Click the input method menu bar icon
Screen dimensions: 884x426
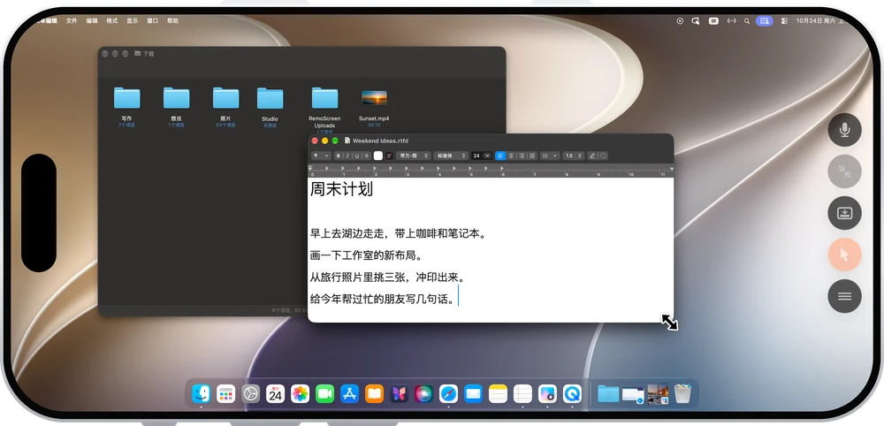tap(713, 21)
